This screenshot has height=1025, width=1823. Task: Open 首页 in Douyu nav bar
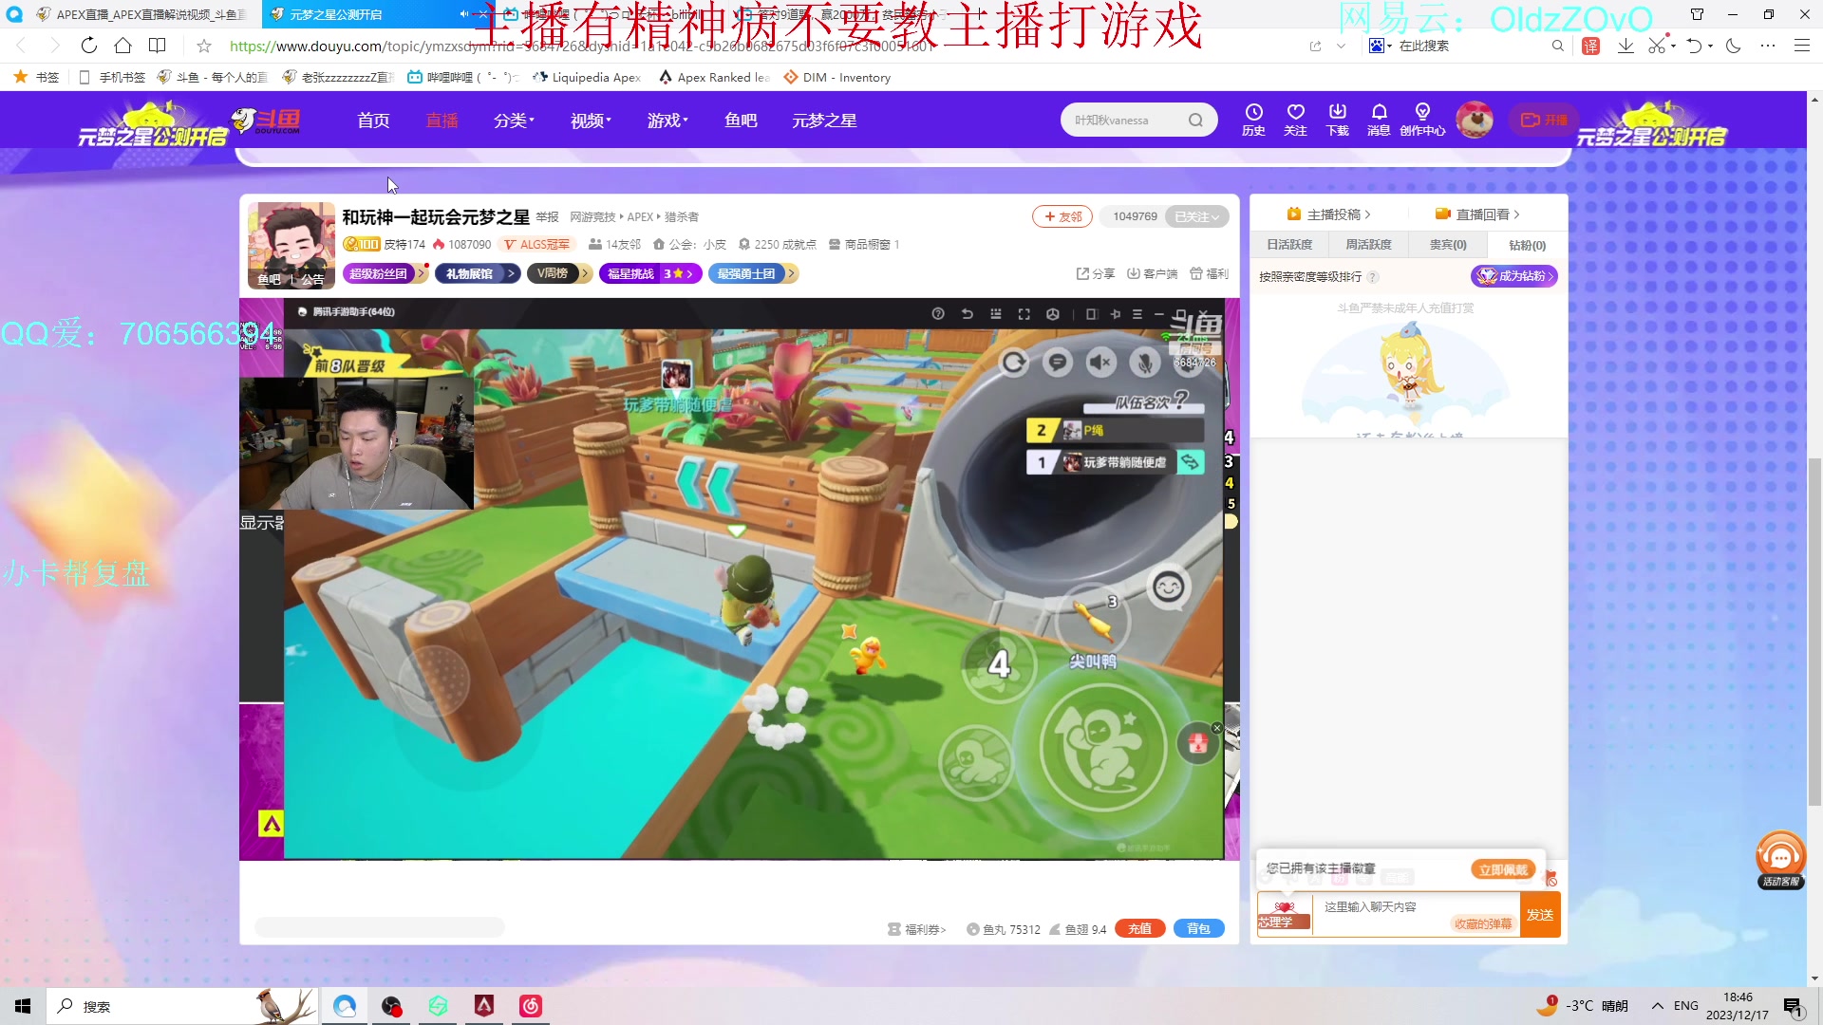click(373, 121)
